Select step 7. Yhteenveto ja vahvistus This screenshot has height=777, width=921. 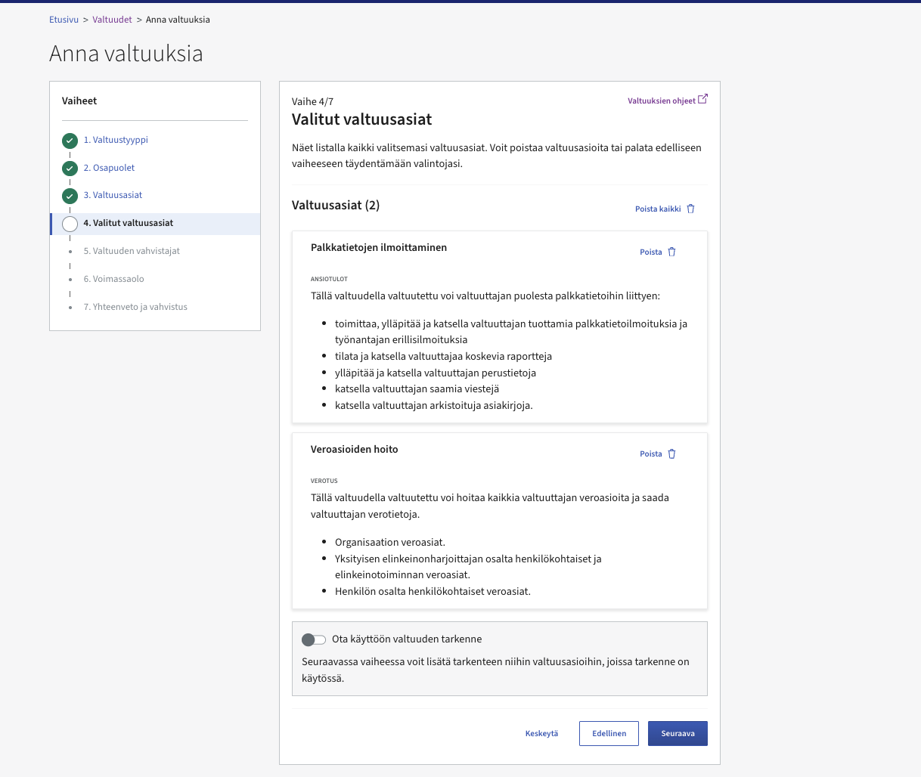click(x=135, y=307)
